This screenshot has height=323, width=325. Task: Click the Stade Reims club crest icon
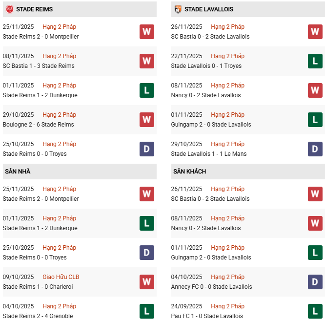pos(10,9)
